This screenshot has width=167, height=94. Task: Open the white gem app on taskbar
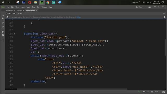18,2
